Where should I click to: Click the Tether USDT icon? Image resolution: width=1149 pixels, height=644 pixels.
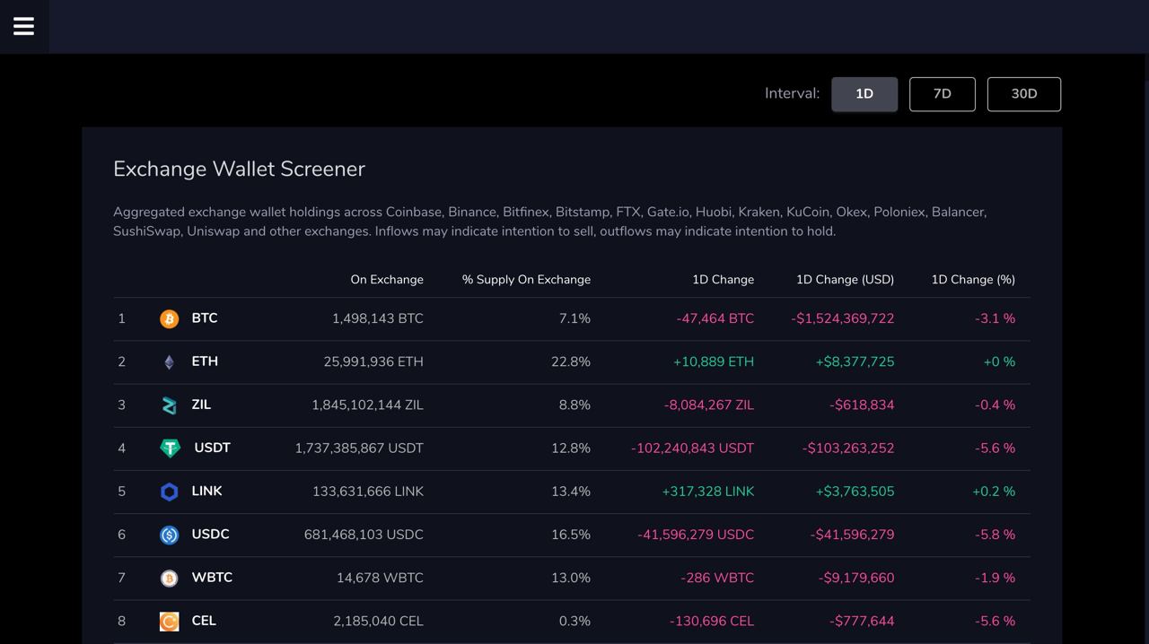point(170,448)
